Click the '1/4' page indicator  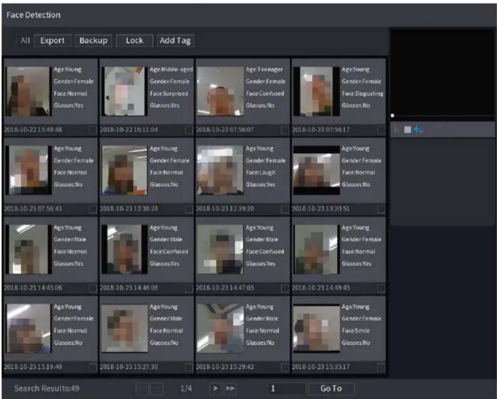(186, 388)
